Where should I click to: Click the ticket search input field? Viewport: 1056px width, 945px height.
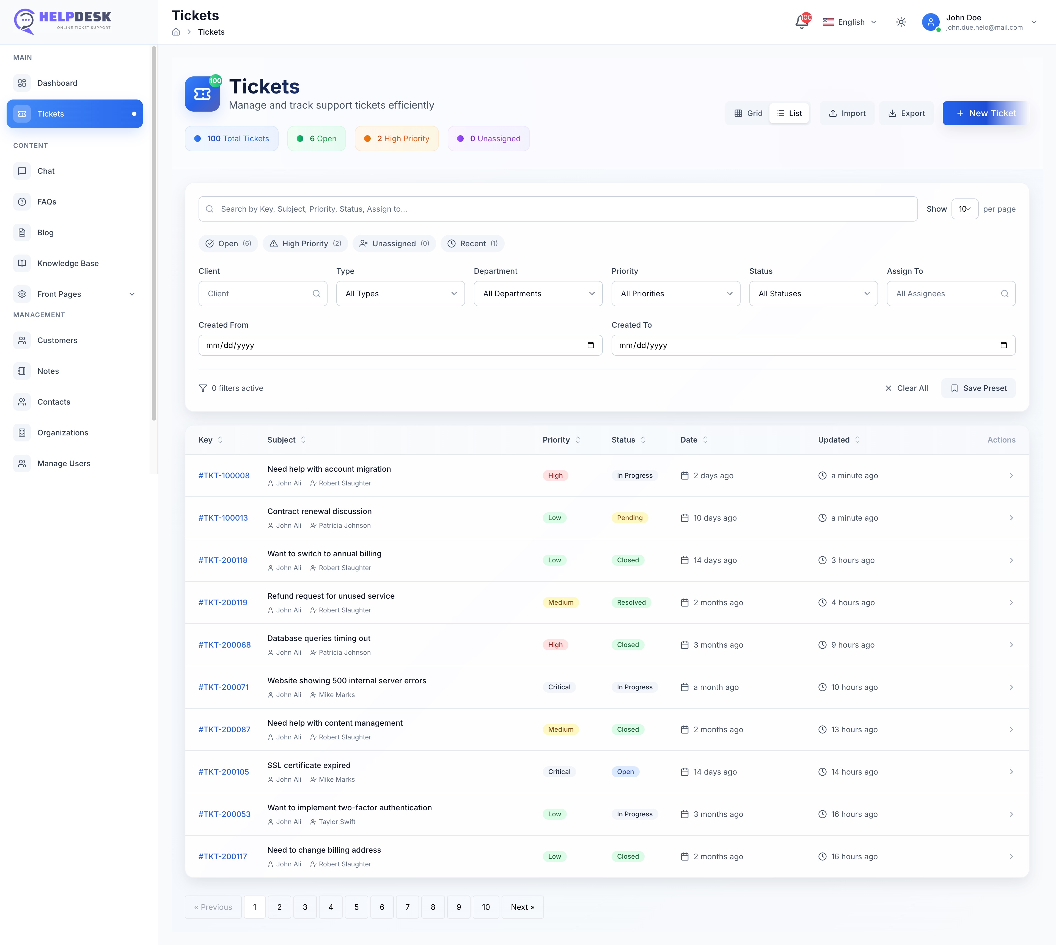tap(558, 209)
